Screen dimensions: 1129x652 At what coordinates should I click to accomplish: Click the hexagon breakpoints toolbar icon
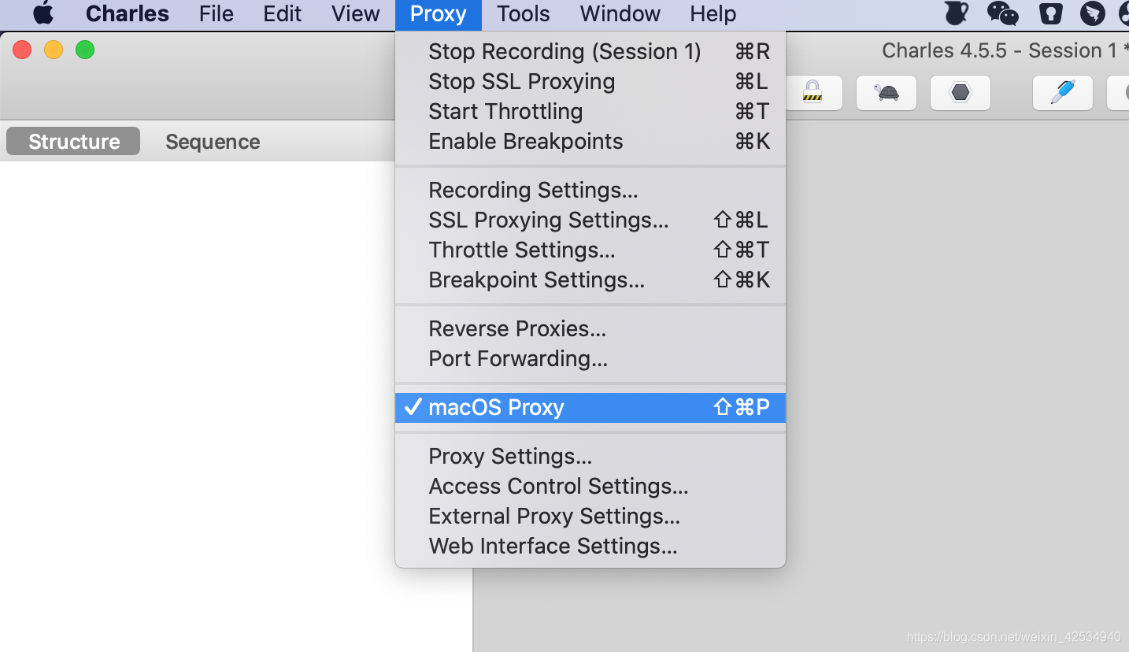(961, 93)
